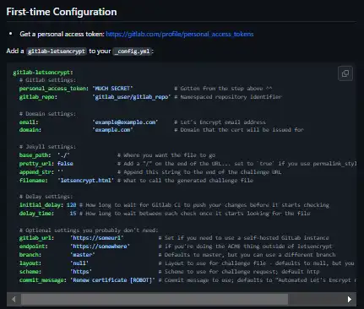364x309 pixels.
Task: Click the '# What to call the generated challenge file' comment
Action: (x=185, y=181)
